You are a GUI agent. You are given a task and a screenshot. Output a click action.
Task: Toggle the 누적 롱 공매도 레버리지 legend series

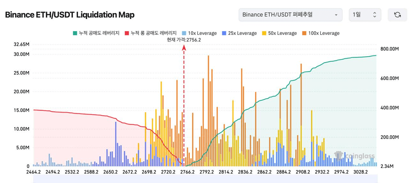150,33
